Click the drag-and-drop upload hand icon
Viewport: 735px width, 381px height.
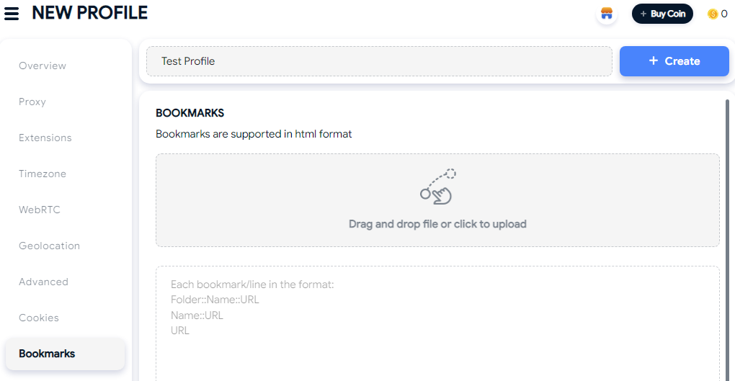438,187
